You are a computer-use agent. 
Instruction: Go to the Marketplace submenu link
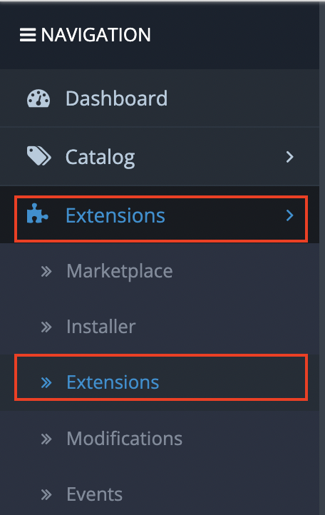click(120, 271)
